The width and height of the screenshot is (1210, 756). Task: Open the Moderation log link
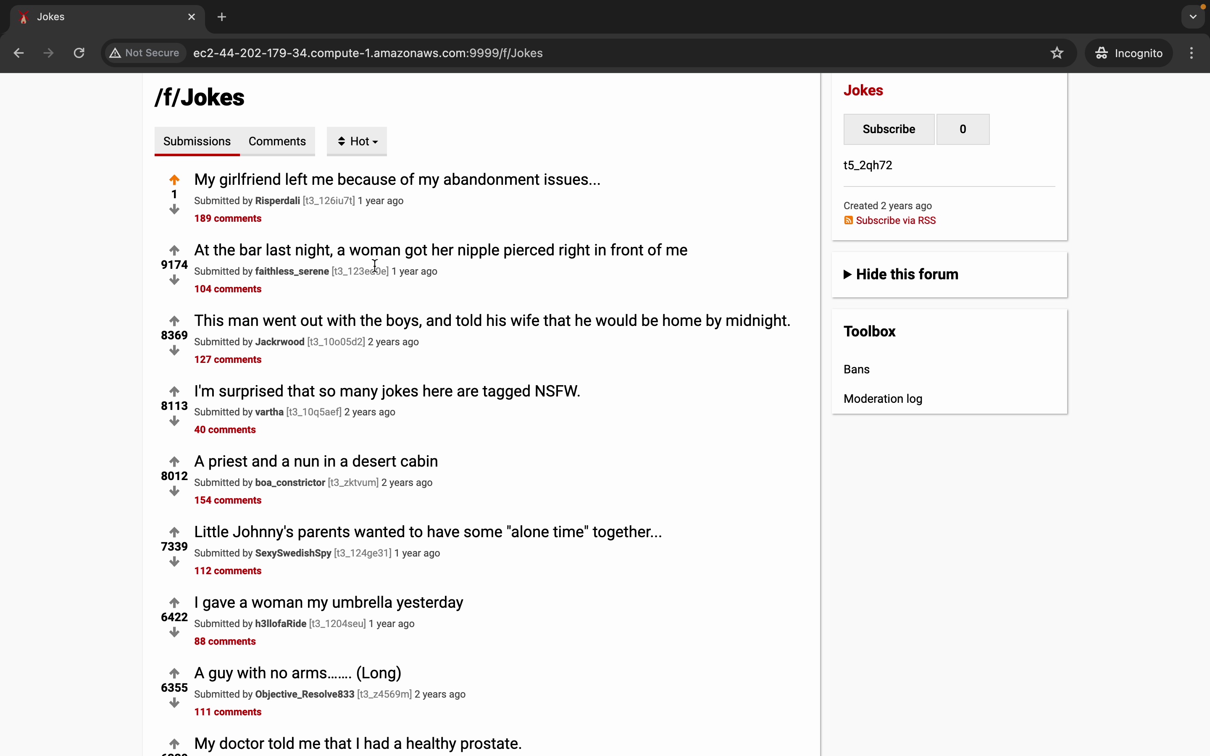pyautogui.click(x=882, y=399)
